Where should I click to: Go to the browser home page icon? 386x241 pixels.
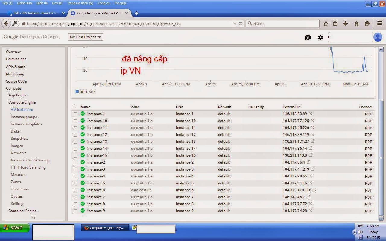[356, 23]
